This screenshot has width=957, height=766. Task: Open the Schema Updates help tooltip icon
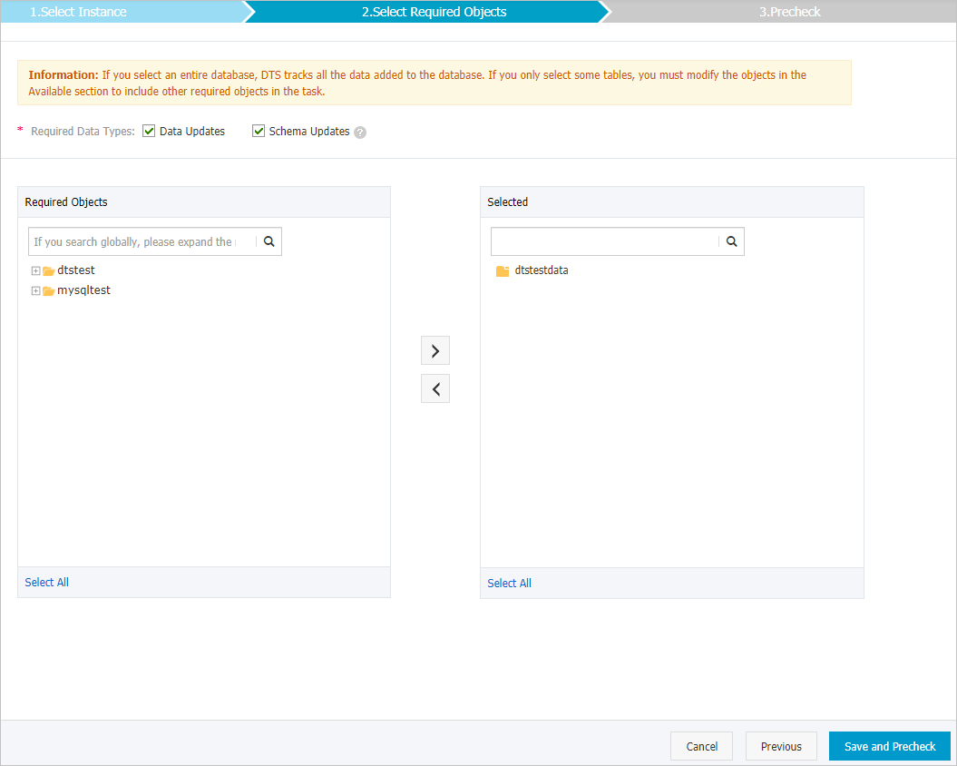pyautogui.click(x=360, y=132)
